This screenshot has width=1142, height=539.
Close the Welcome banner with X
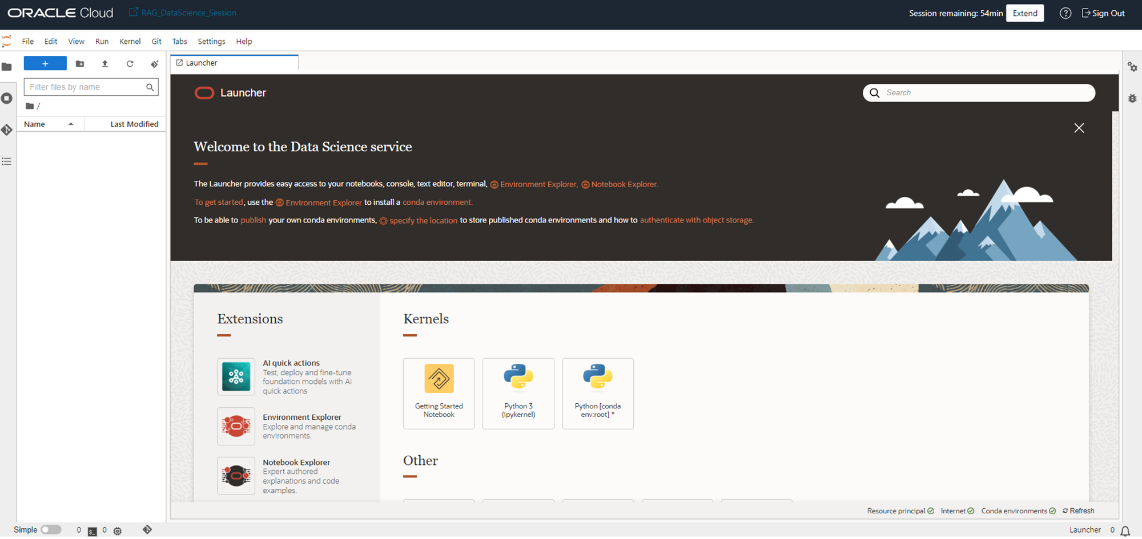click(1079, 128)
